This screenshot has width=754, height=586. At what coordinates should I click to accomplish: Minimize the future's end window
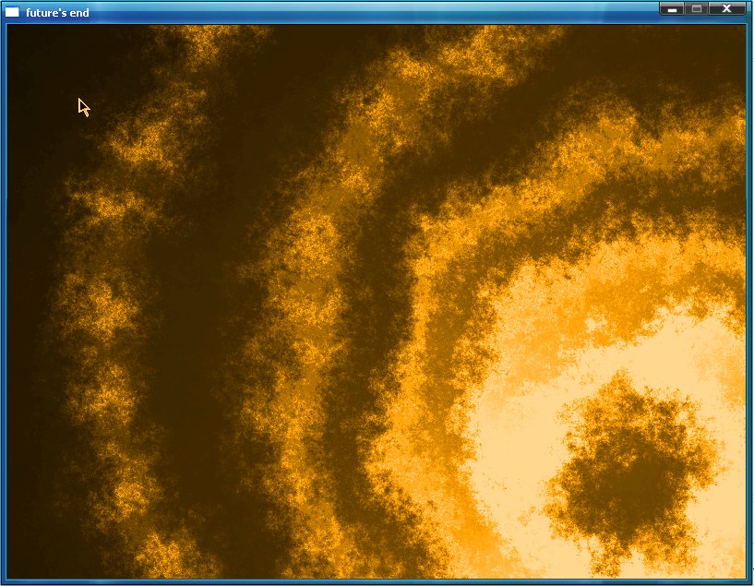[x=672, y=8]
